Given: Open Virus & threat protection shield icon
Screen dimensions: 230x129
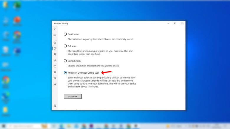Looking at the screenshot, I should point(55,48).
